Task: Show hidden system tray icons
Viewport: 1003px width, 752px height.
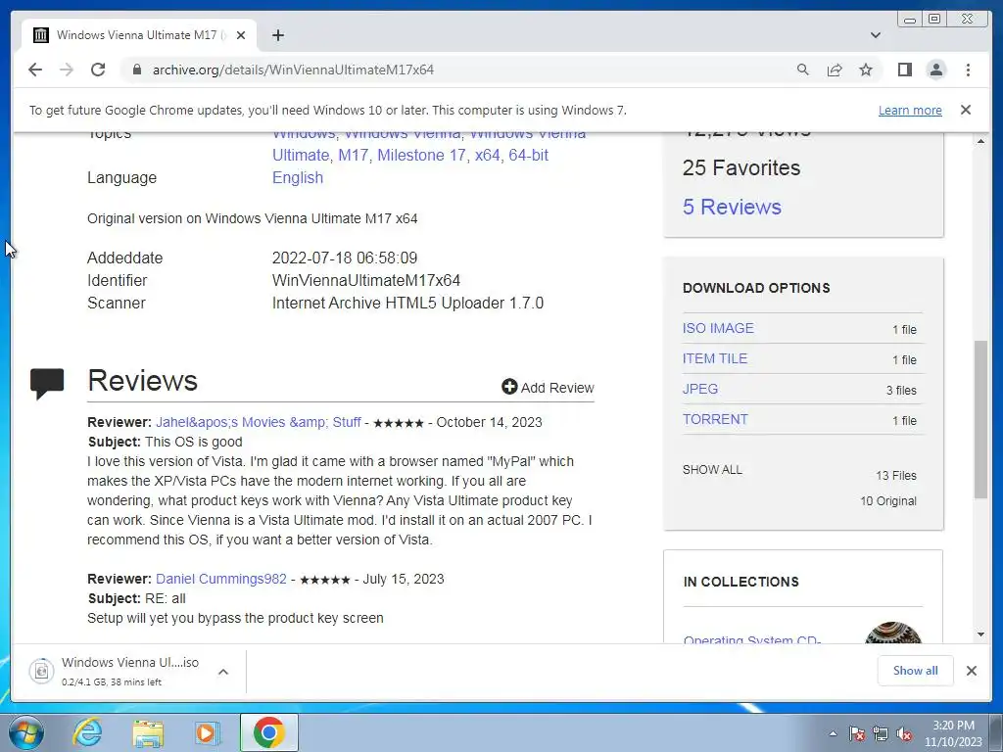Action: (x=833, y=733)
